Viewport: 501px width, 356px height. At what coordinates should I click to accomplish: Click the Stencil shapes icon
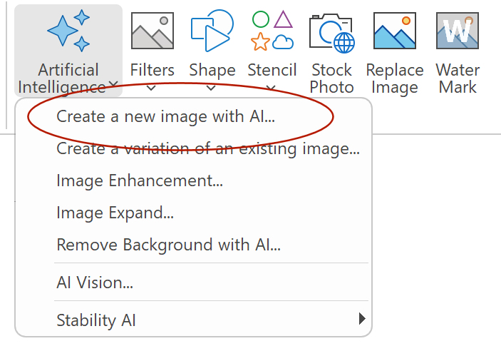pyautogui.click(x=272, y=31)
